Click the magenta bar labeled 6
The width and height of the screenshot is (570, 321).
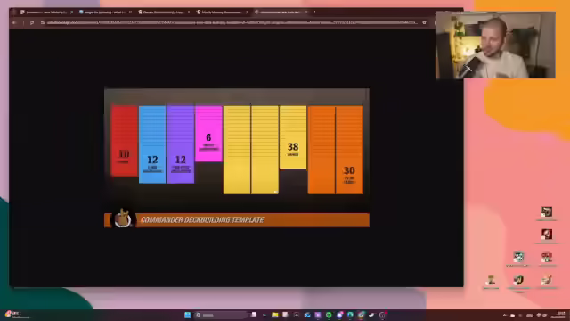coord(208,134)
